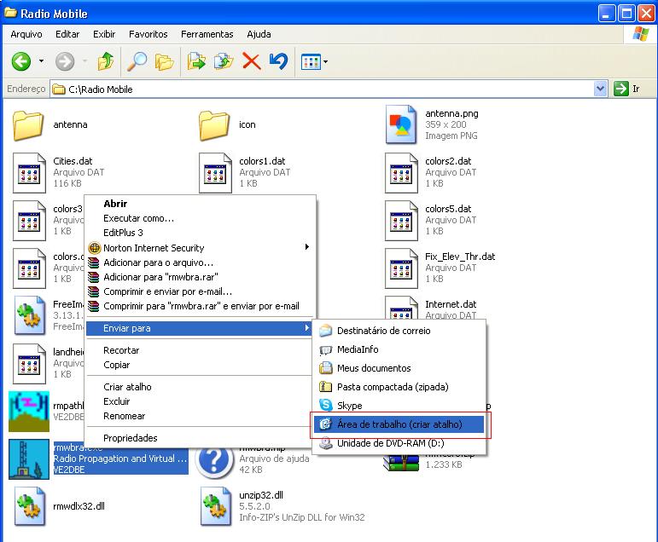Select the rmpath program icon
This screenshot has height=542, width=658.
click(x=29, y=412)
